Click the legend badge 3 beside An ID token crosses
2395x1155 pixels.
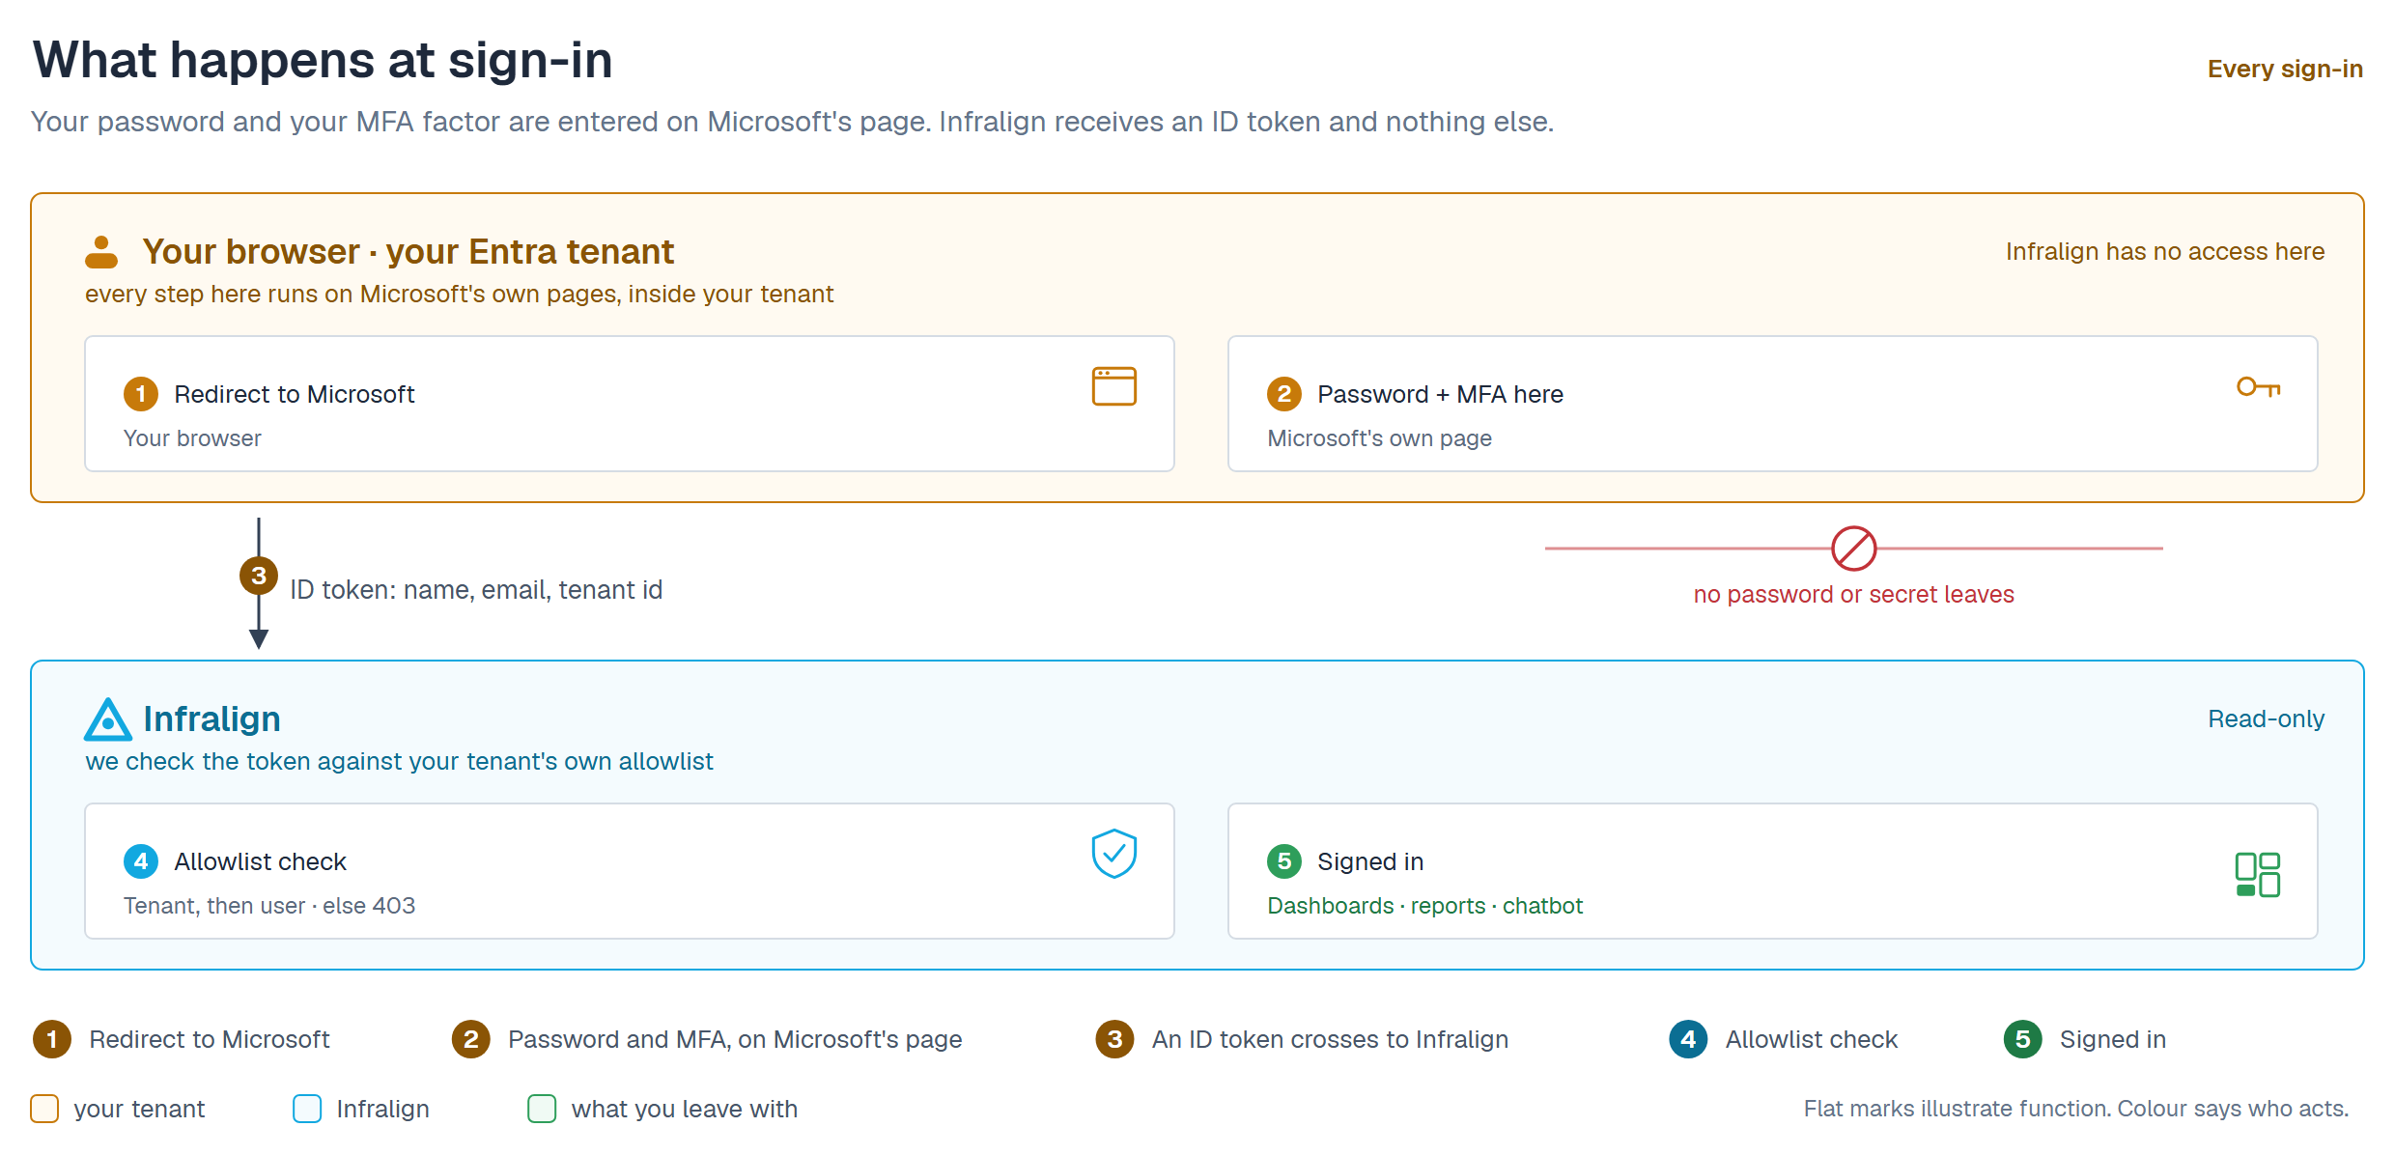click(1114, 1039)
